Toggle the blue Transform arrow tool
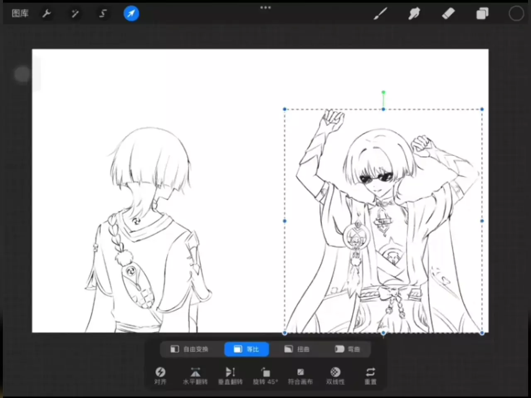 point(131,14)
